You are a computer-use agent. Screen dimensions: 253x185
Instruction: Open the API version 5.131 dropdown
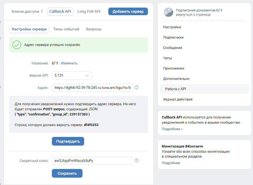point(72,76)
